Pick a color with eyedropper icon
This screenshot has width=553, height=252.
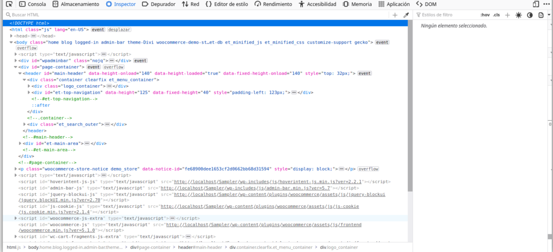pyautogui.click(x=406, y=15)
